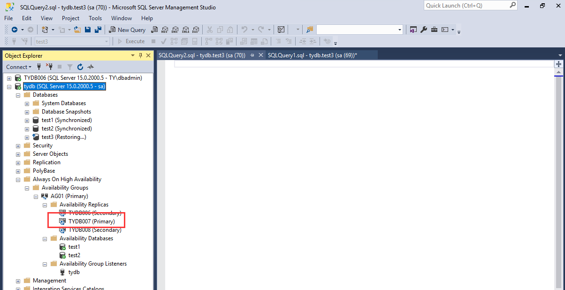The image size is (565, 290).
Task: Click the editor vertical scrollbar up arrow
Action: tap(558, 72)
